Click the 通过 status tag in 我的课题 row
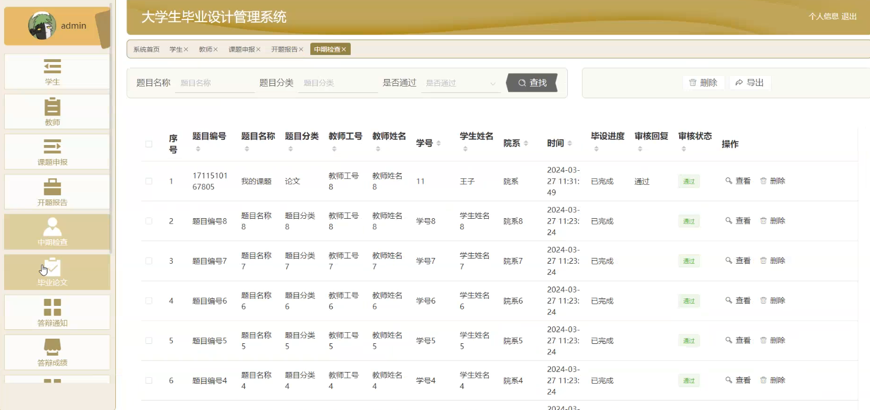870x410 pixels. click(689, 181)
